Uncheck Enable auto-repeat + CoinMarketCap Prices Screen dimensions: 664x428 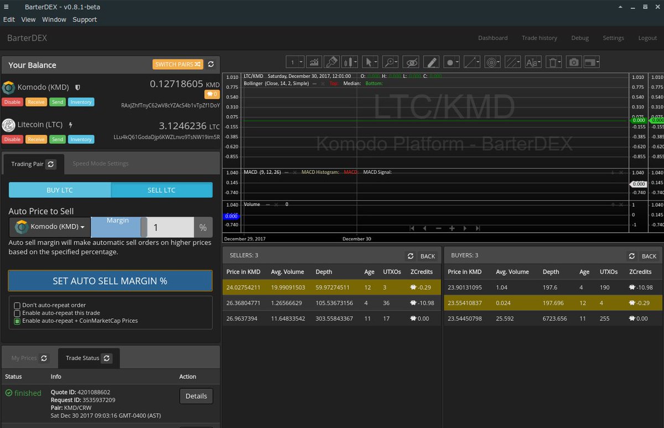point(17,321)
